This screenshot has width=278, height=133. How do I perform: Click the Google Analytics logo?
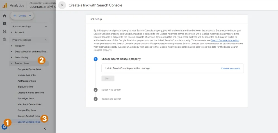point(4,6)
